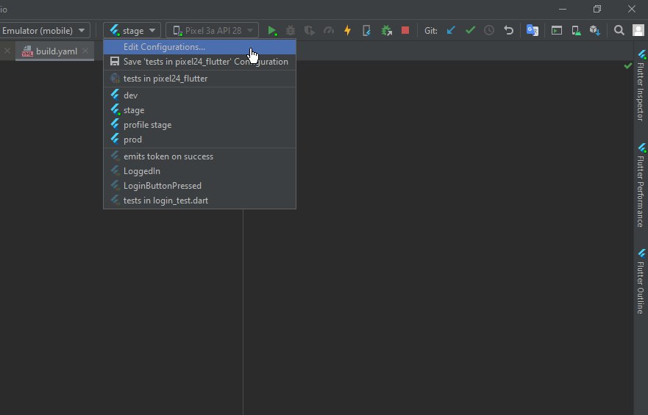Rollback changes with the undo arrow
This screenshot has width=648, height=415.
coord(508,31)
